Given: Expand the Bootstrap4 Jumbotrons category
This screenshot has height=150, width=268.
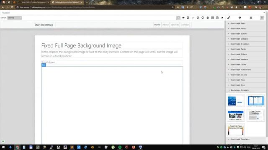Looking at the screenshot, I should click(246, 70).
